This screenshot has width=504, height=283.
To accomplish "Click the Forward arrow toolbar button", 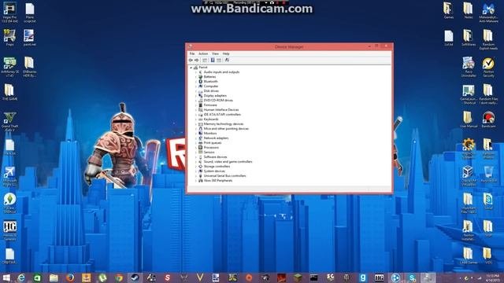I will click(197, 60).
